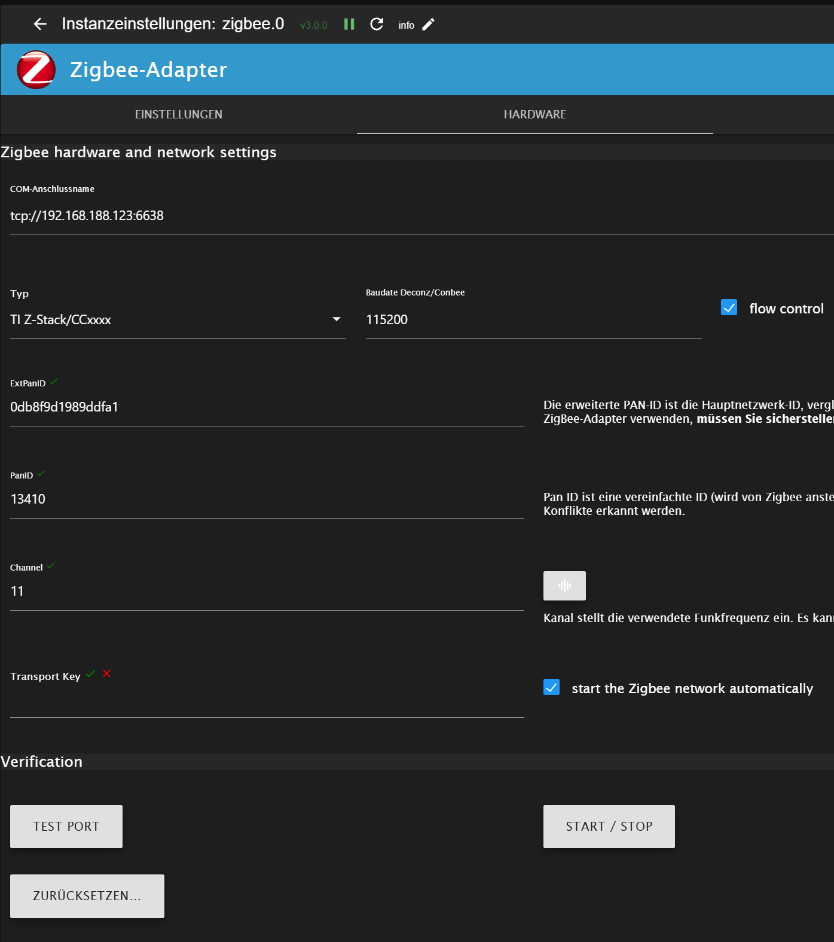The width and height of the screenshot is (834, 942).
Task: Disable the flow control checkbox
Action: coord(729,307)
